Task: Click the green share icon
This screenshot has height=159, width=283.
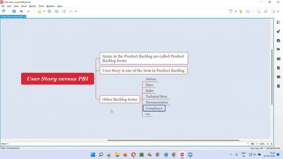Action: tap(266, 11)
